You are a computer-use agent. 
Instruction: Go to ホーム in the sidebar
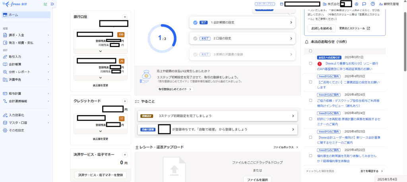point(26,15)
